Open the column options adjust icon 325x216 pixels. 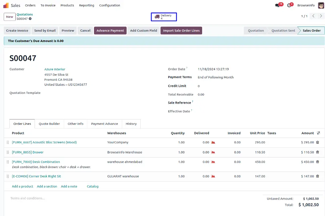[x=318, y=133]
